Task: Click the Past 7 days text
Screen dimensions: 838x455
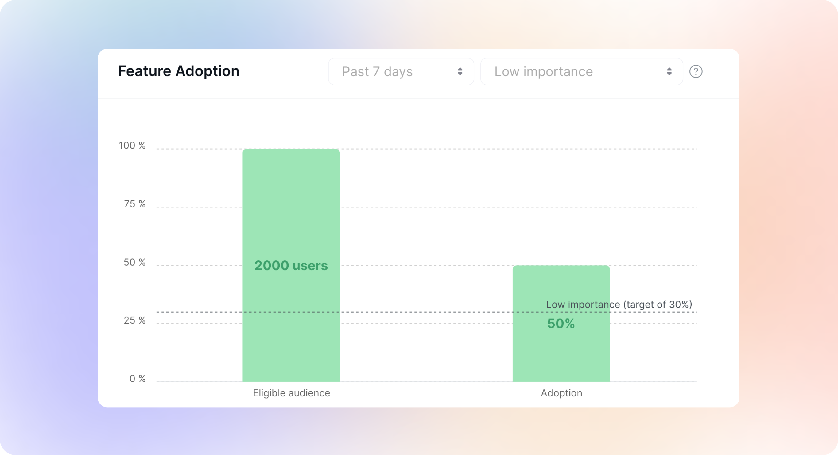Action: (x=377, y=71)
